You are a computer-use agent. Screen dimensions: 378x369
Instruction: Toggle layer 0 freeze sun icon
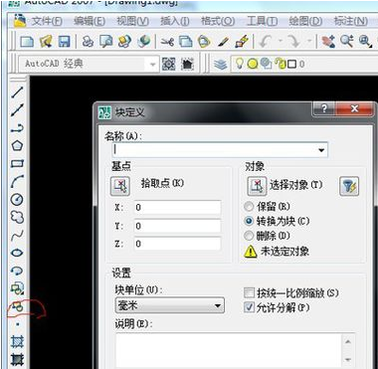point(253,64)
